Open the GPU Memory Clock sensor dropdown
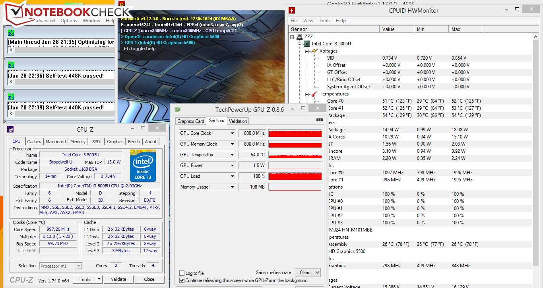 click(x=233, y=144)
